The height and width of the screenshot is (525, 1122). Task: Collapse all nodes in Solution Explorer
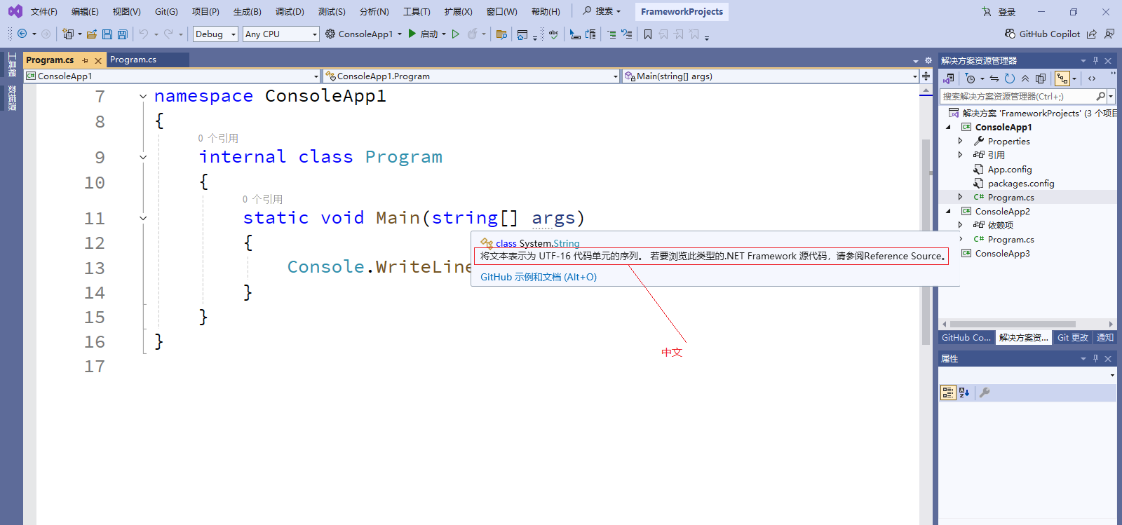(x=1025, y=79)
